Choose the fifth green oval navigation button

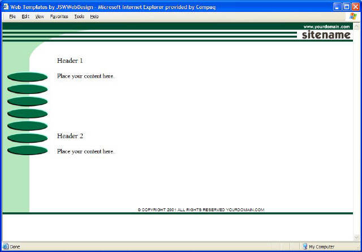(x=27, y=126)
